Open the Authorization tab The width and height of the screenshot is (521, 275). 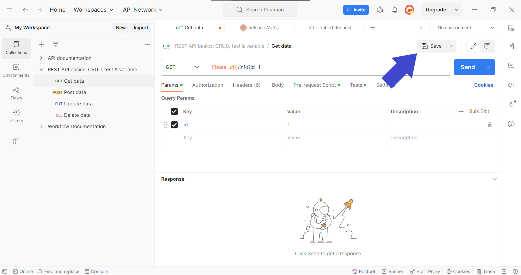(x=208, y=85)
